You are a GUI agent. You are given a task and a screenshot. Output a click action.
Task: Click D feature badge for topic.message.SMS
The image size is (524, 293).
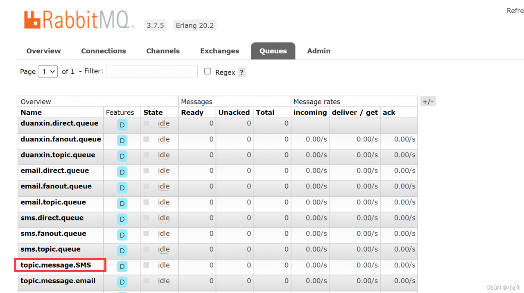pos(122,266)
